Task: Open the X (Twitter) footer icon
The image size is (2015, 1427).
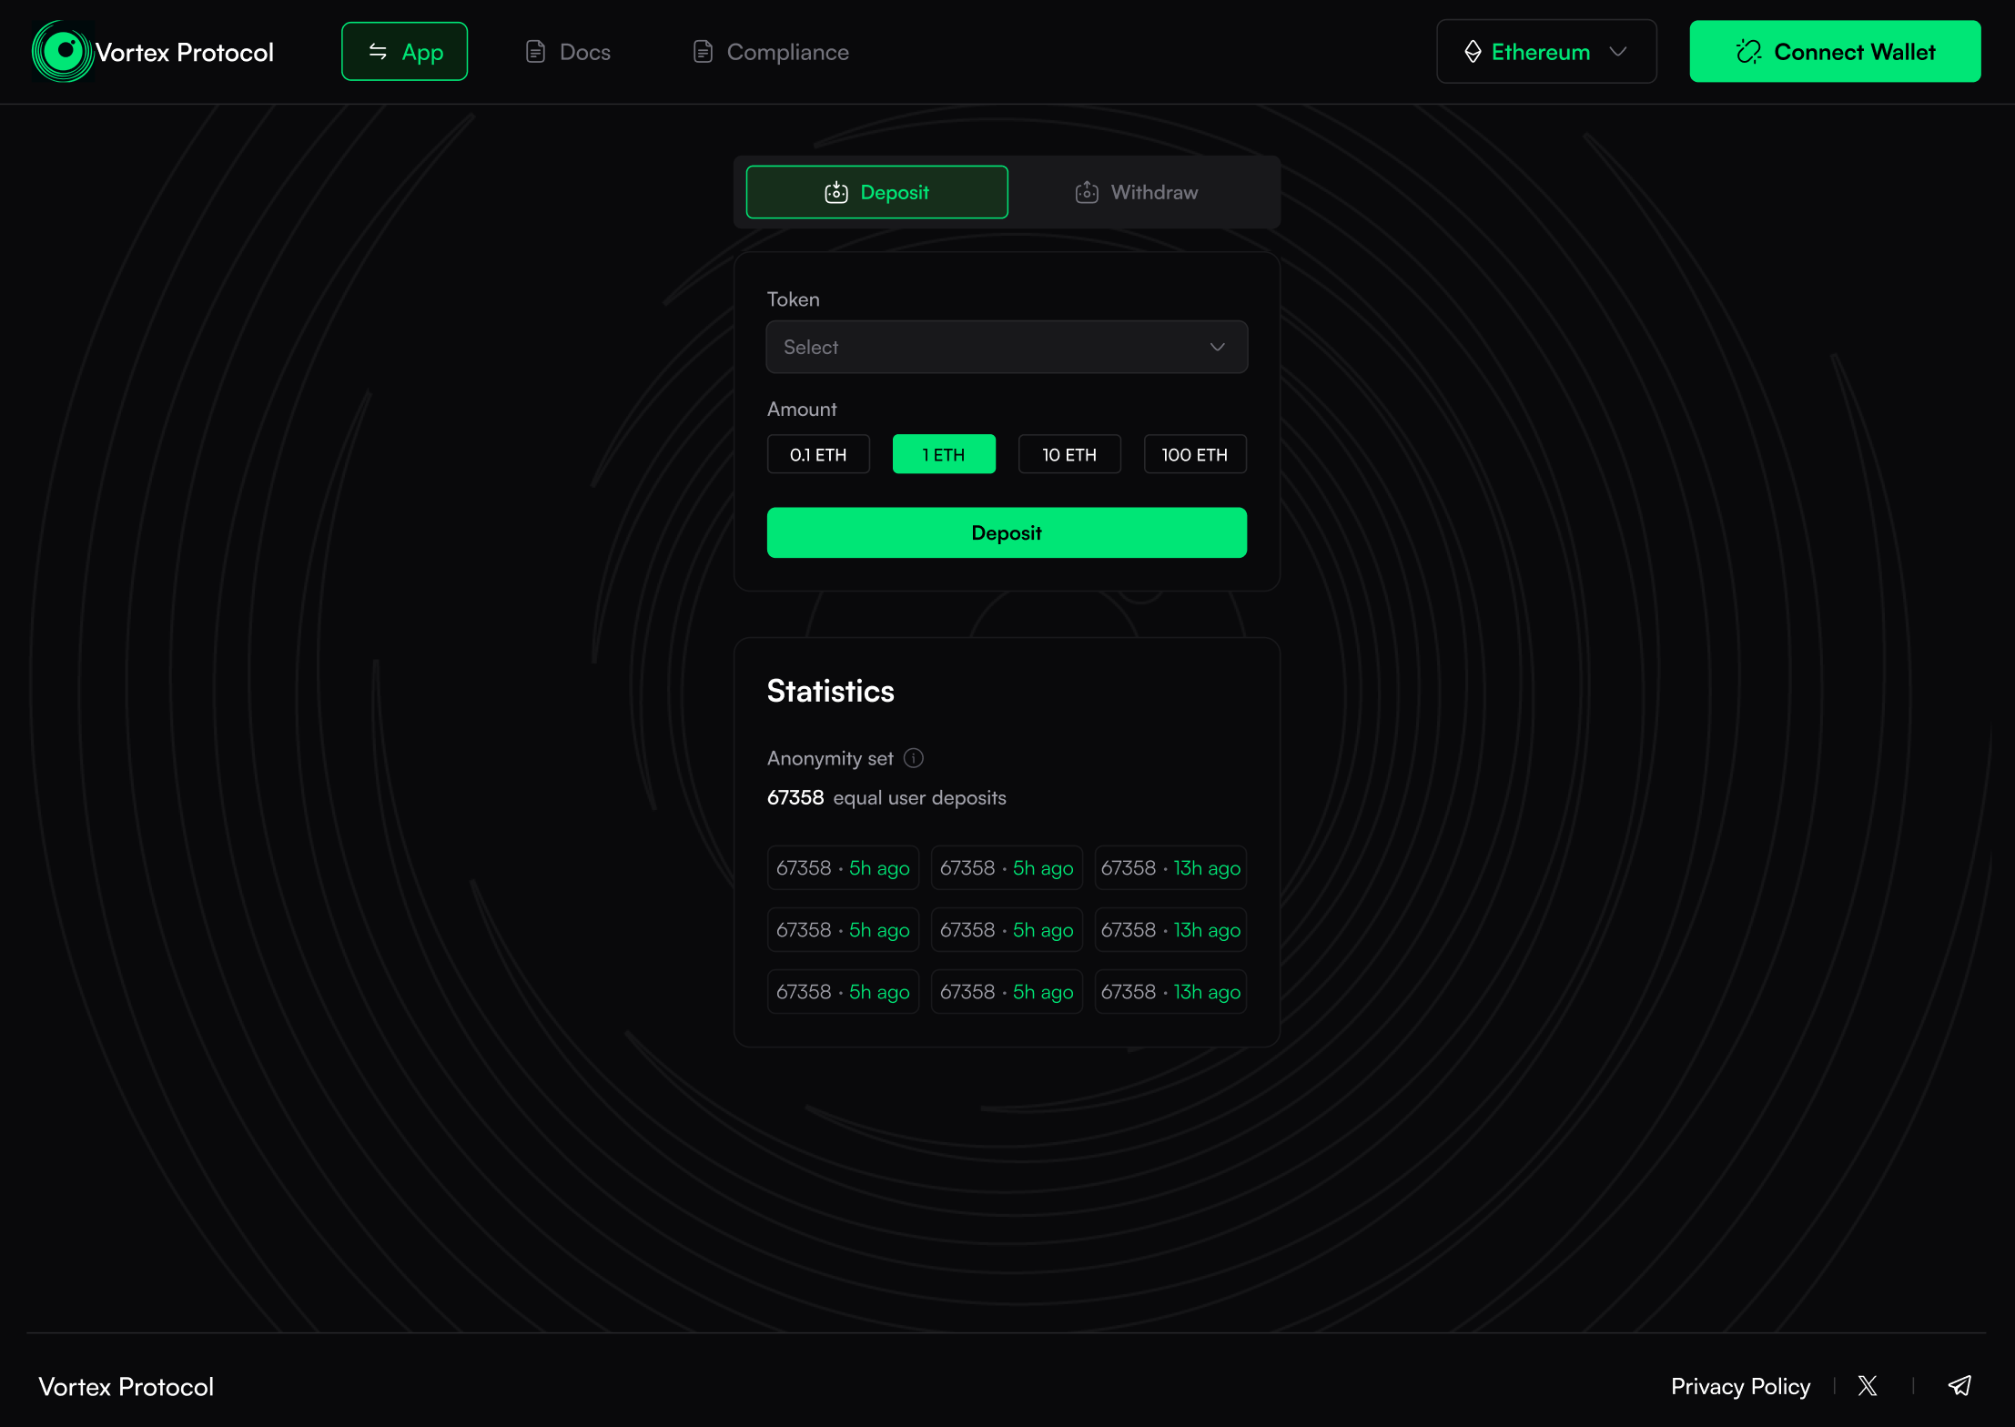Action: 1868,1386
